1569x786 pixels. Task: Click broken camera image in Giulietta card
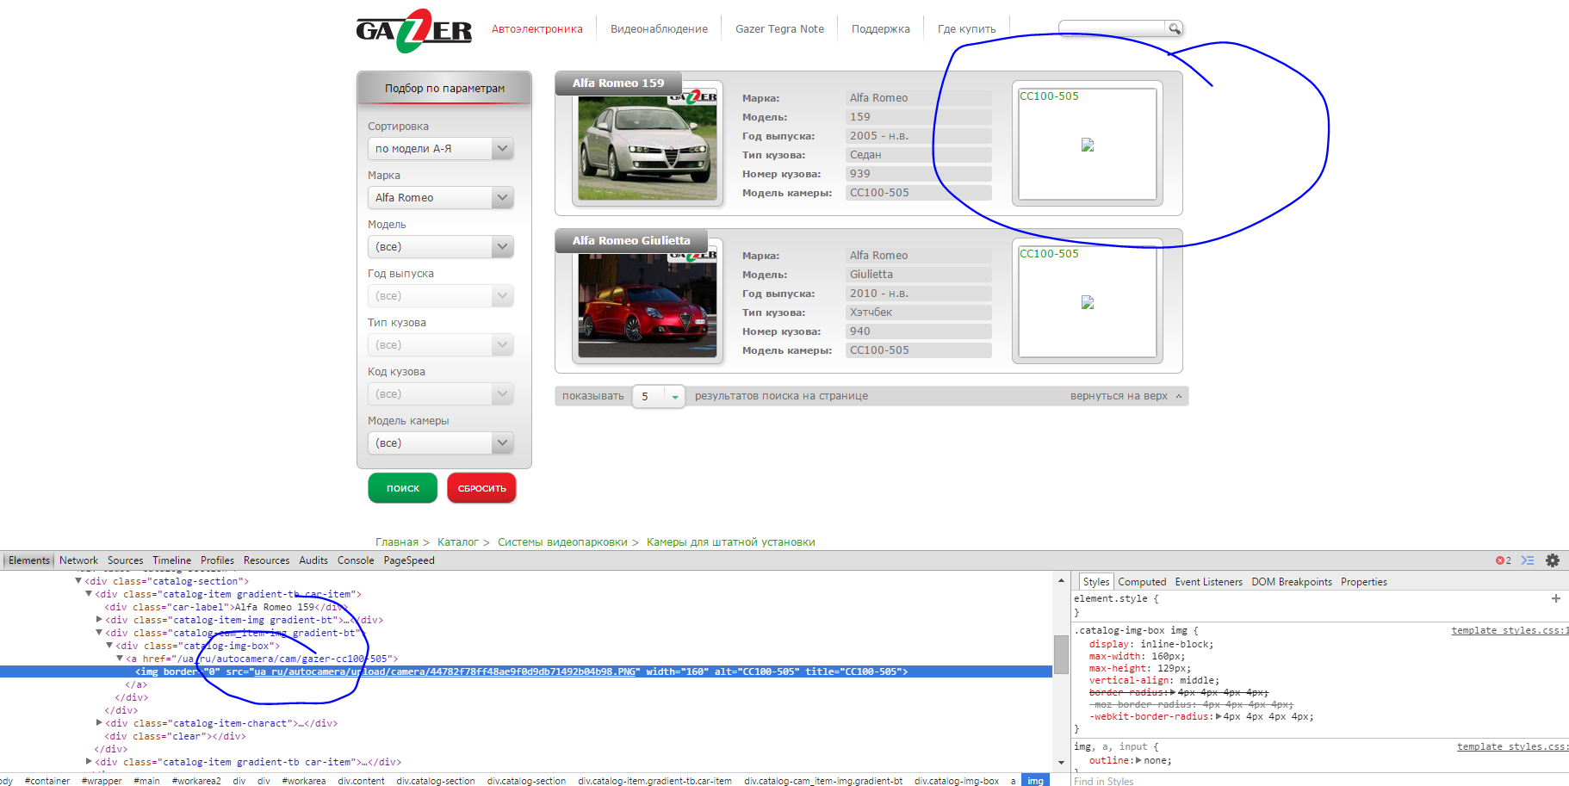1088,302
